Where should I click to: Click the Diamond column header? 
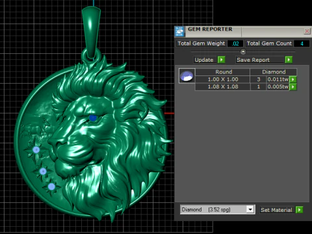coord(274,72)
